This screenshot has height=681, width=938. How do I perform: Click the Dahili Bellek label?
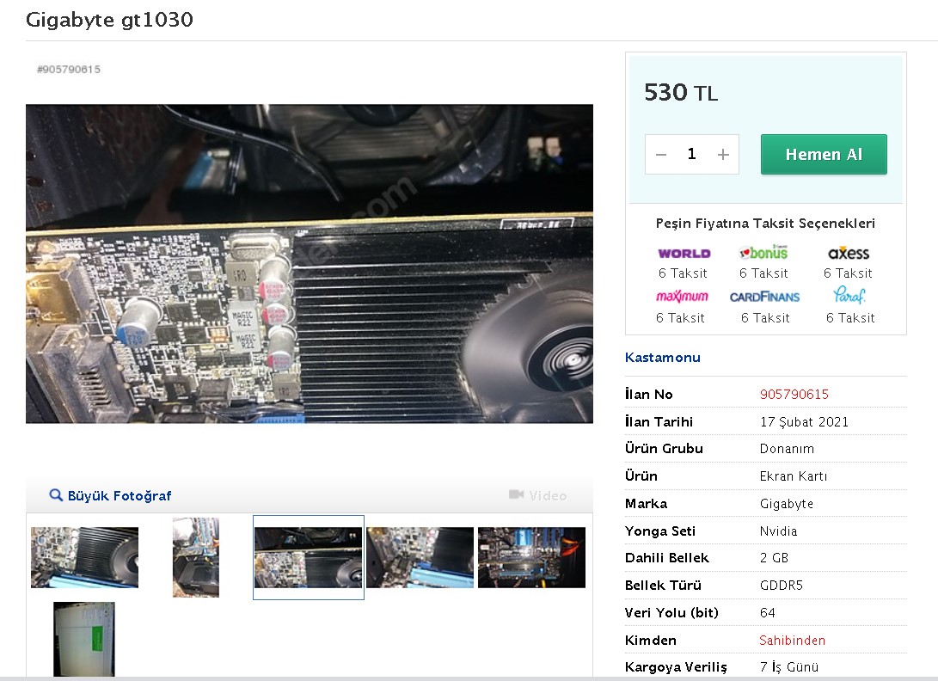coord(666,558)
